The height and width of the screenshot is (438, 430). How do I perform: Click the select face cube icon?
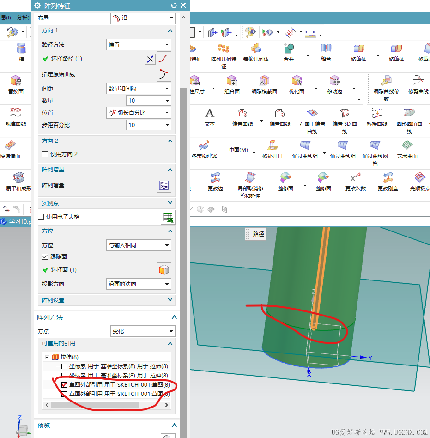click(x=164, y=270)
